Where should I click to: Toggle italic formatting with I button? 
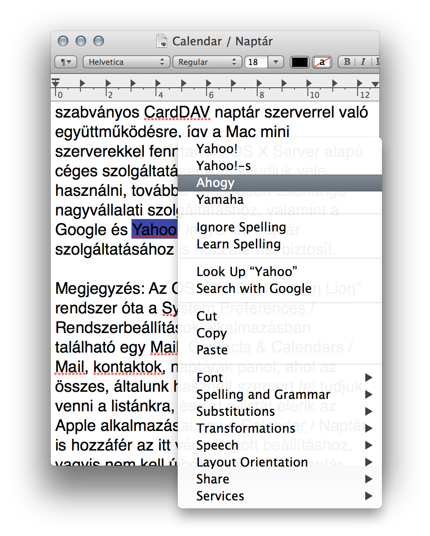(x=362, y=62)
